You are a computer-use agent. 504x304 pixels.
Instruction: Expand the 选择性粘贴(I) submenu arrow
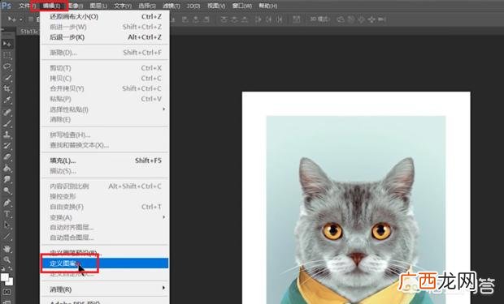click(x=164, y=109)
